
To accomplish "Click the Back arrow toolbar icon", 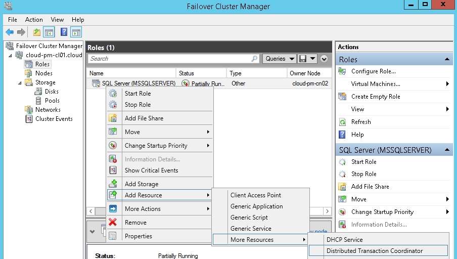I will point(10,32).
